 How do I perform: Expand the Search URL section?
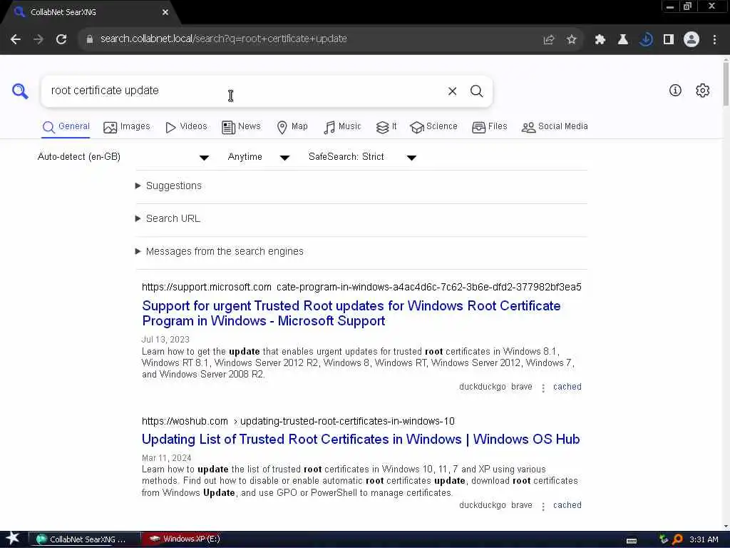168,218
